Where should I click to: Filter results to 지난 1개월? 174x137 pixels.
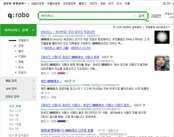point(15,124)
